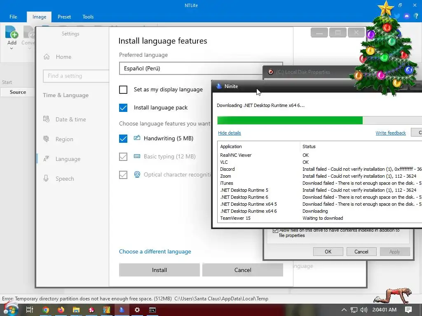Image resolution: width=422 pixels, height=316 pixels.
Task: Open the volume tray icon
Action: (363, 310)
